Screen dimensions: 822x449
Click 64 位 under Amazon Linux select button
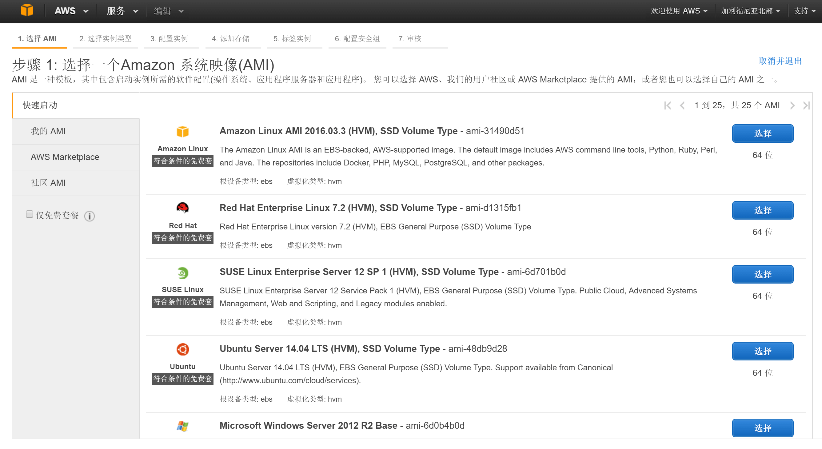click(763, 155)
